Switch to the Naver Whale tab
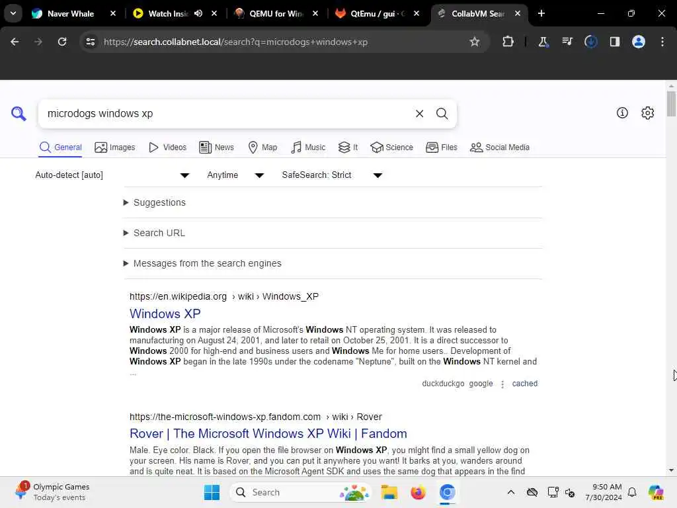Screen dimensions: 677x508 71,13
